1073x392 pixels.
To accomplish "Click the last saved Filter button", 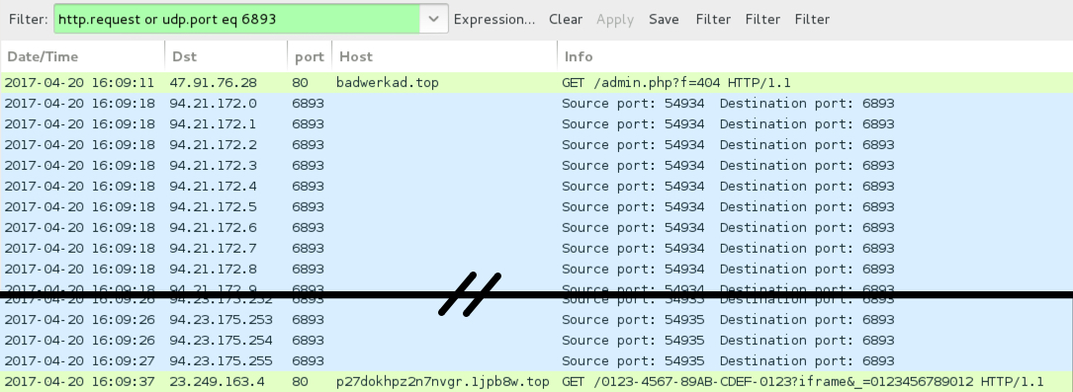I will point(812,19).
